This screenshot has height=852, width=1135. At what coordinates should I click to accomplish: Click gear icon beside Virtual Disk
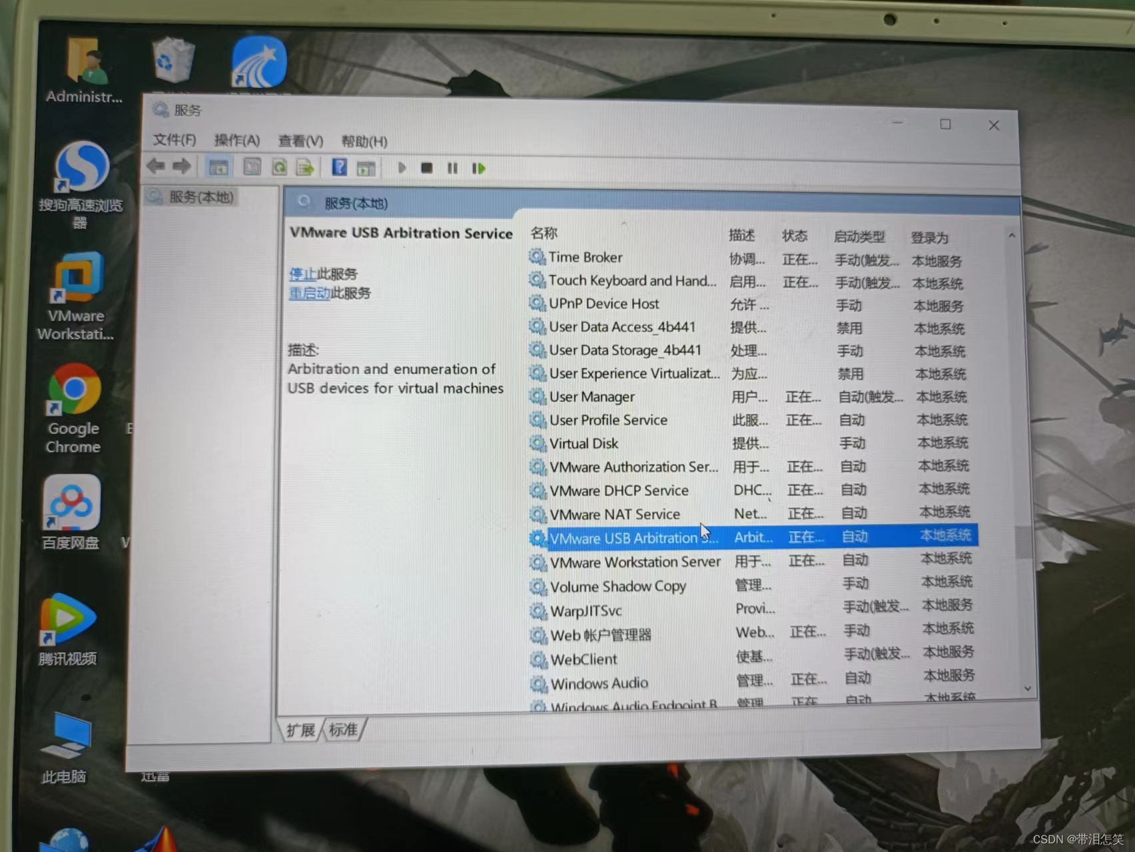538,443
